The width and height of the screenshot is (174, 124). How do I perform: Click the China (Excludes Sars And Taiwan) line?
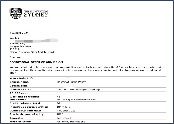pyautogui.click(x=32, y=52)
